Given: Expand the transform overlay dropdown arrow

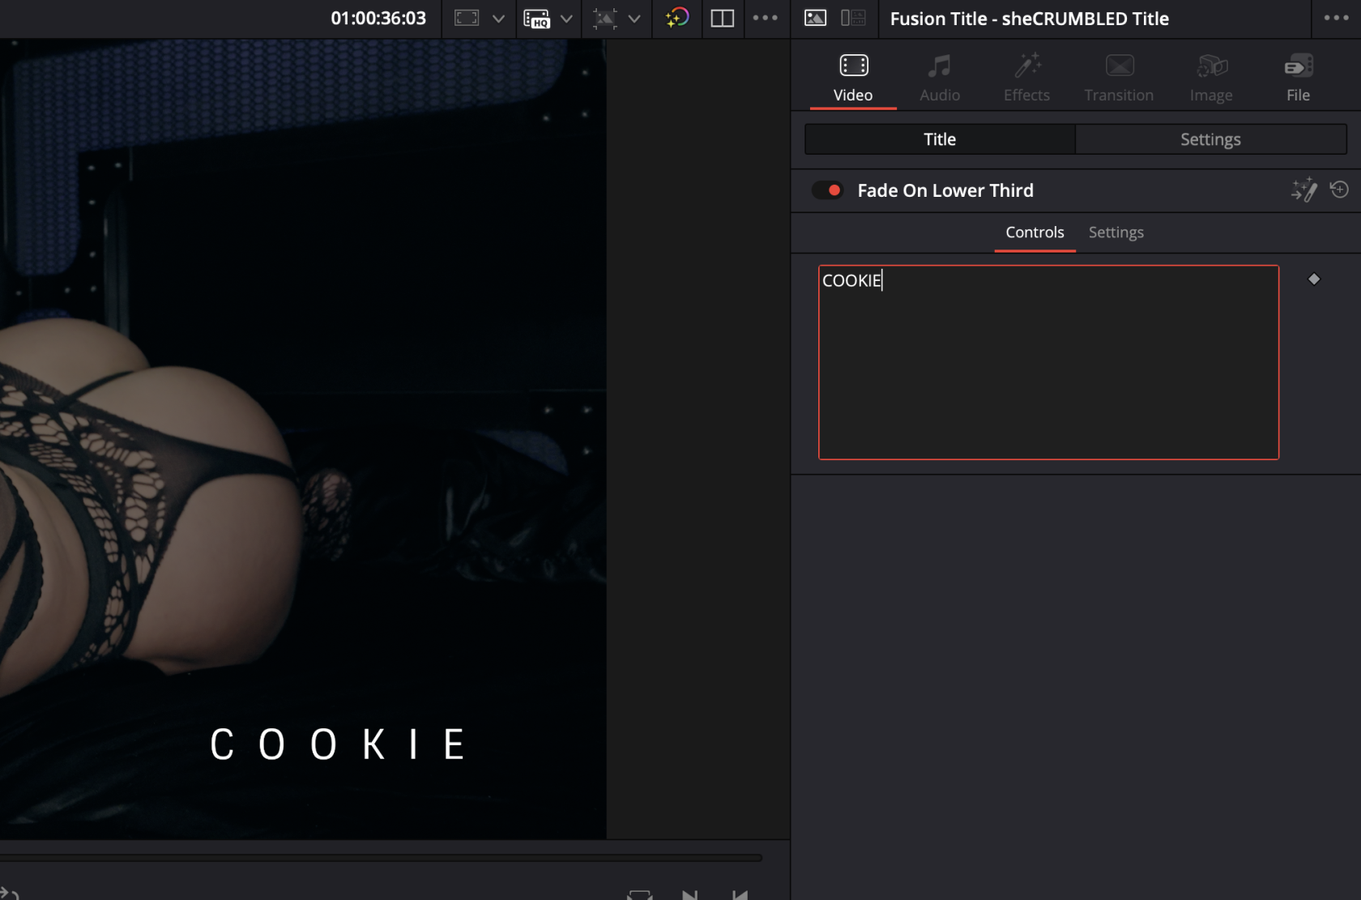Looking at the screenshot, I should tap(634, 18).
